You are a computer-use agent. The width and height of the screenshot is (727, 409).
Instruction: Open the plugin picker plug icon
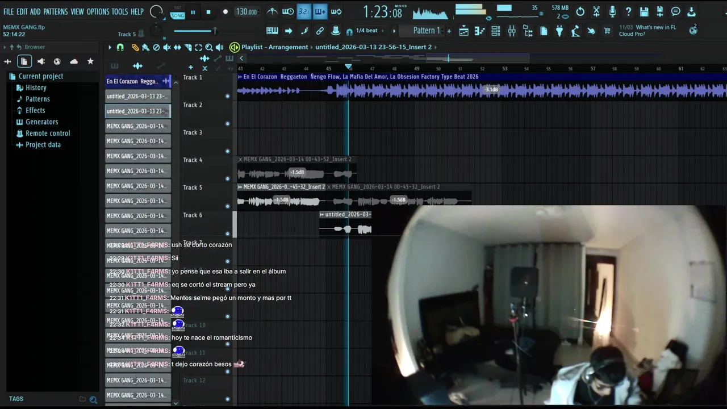(559, 31)
